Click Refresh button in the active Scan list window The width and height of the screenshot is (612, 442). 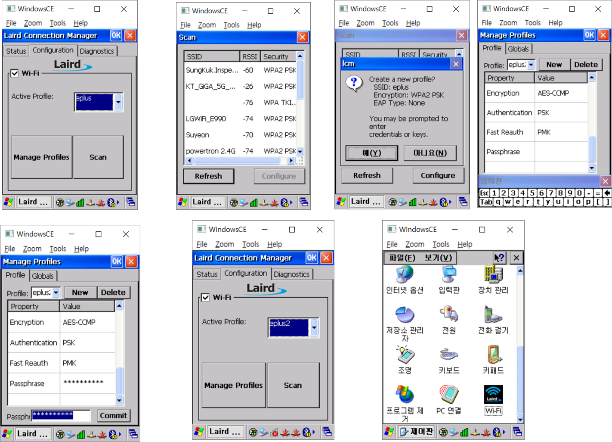(208, 176)
